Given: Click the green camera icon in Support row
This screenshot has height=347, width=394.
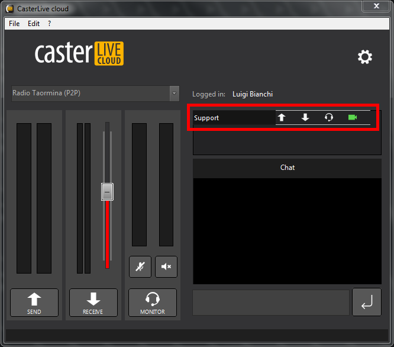Looking at the screenshot, I should 352,117.
